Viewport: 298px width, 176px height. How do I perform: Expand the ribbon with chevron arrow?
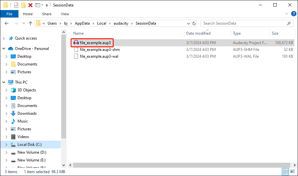point(287,14)
